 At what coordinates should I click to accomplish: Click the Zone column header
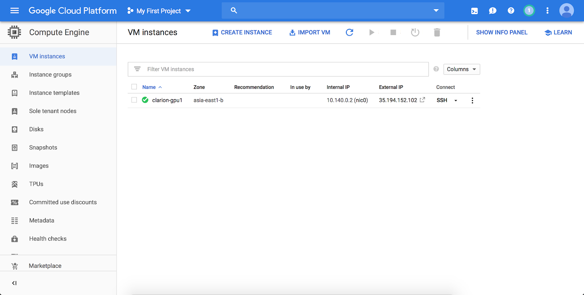click(x=199, y=87)
